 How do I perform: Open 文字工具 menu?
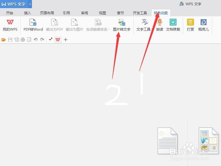144,25
